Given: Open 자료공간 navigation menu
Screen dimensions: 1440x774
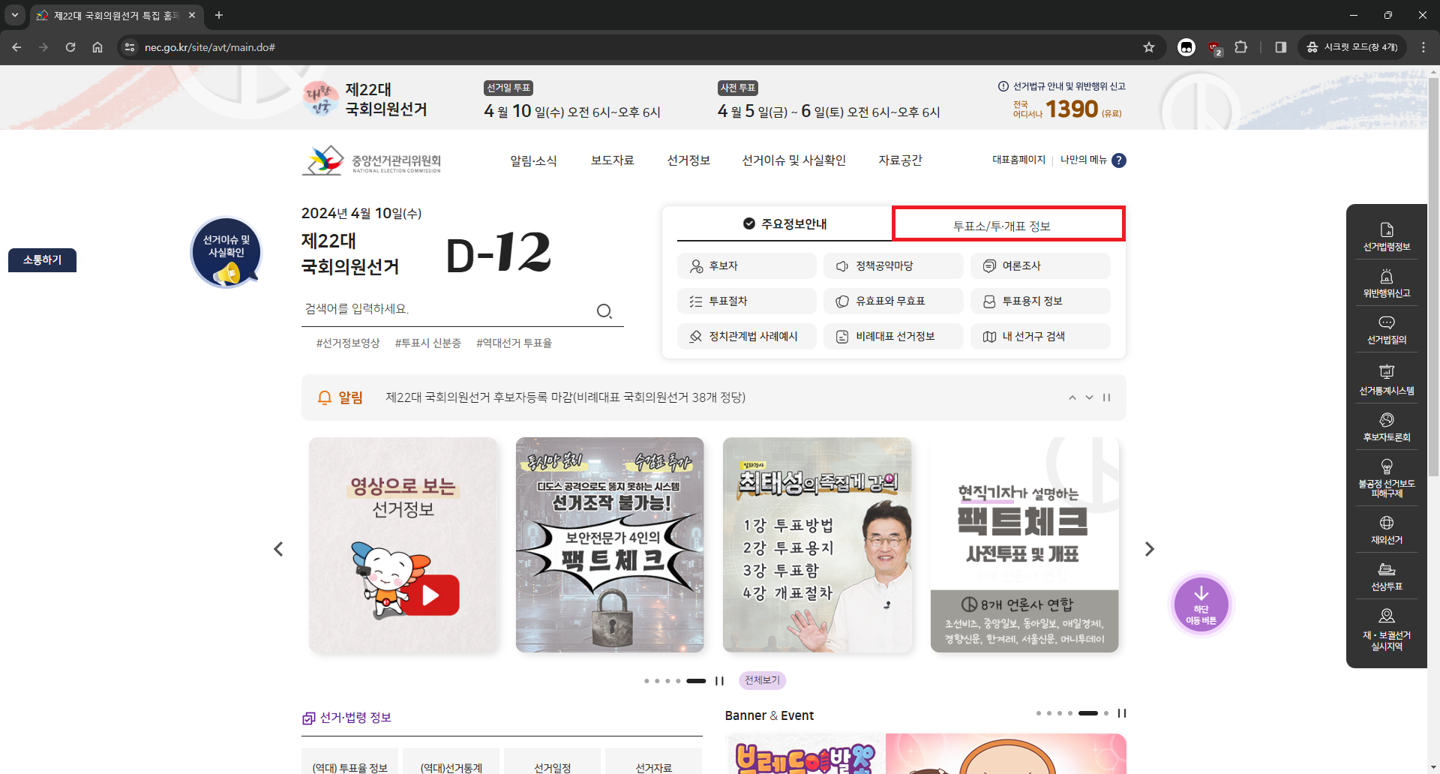Looking at the screenshot, I should click(x=900, y=160).
